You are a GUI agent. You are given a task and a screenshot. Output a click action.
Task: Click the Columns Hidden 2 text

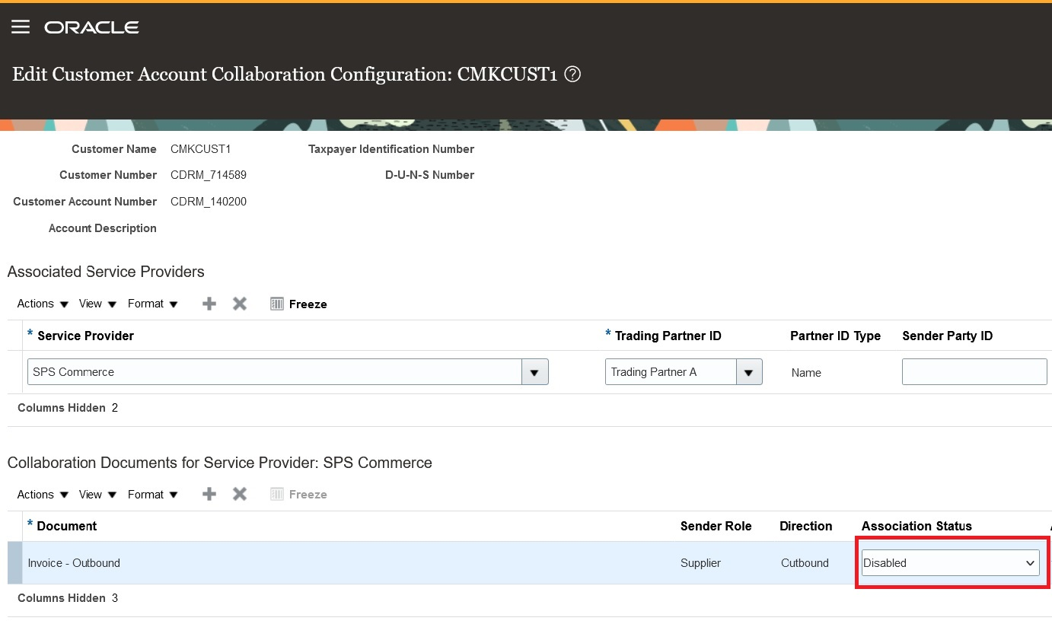coord(68,407)
